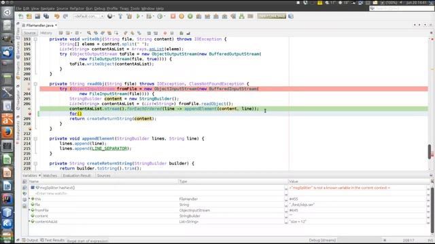This screenshot has height=244, width=435.
Task: Click the Build Project hammer icon
Action: pyautogui.click(x=120, y=16)
